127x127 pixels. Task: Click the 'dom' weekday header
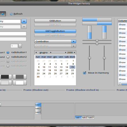pos(72,57)
